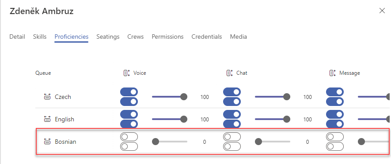391x164 pixels.
Task: Click the English queue icon
Action: pyautogui.click(x=47, y=119)
